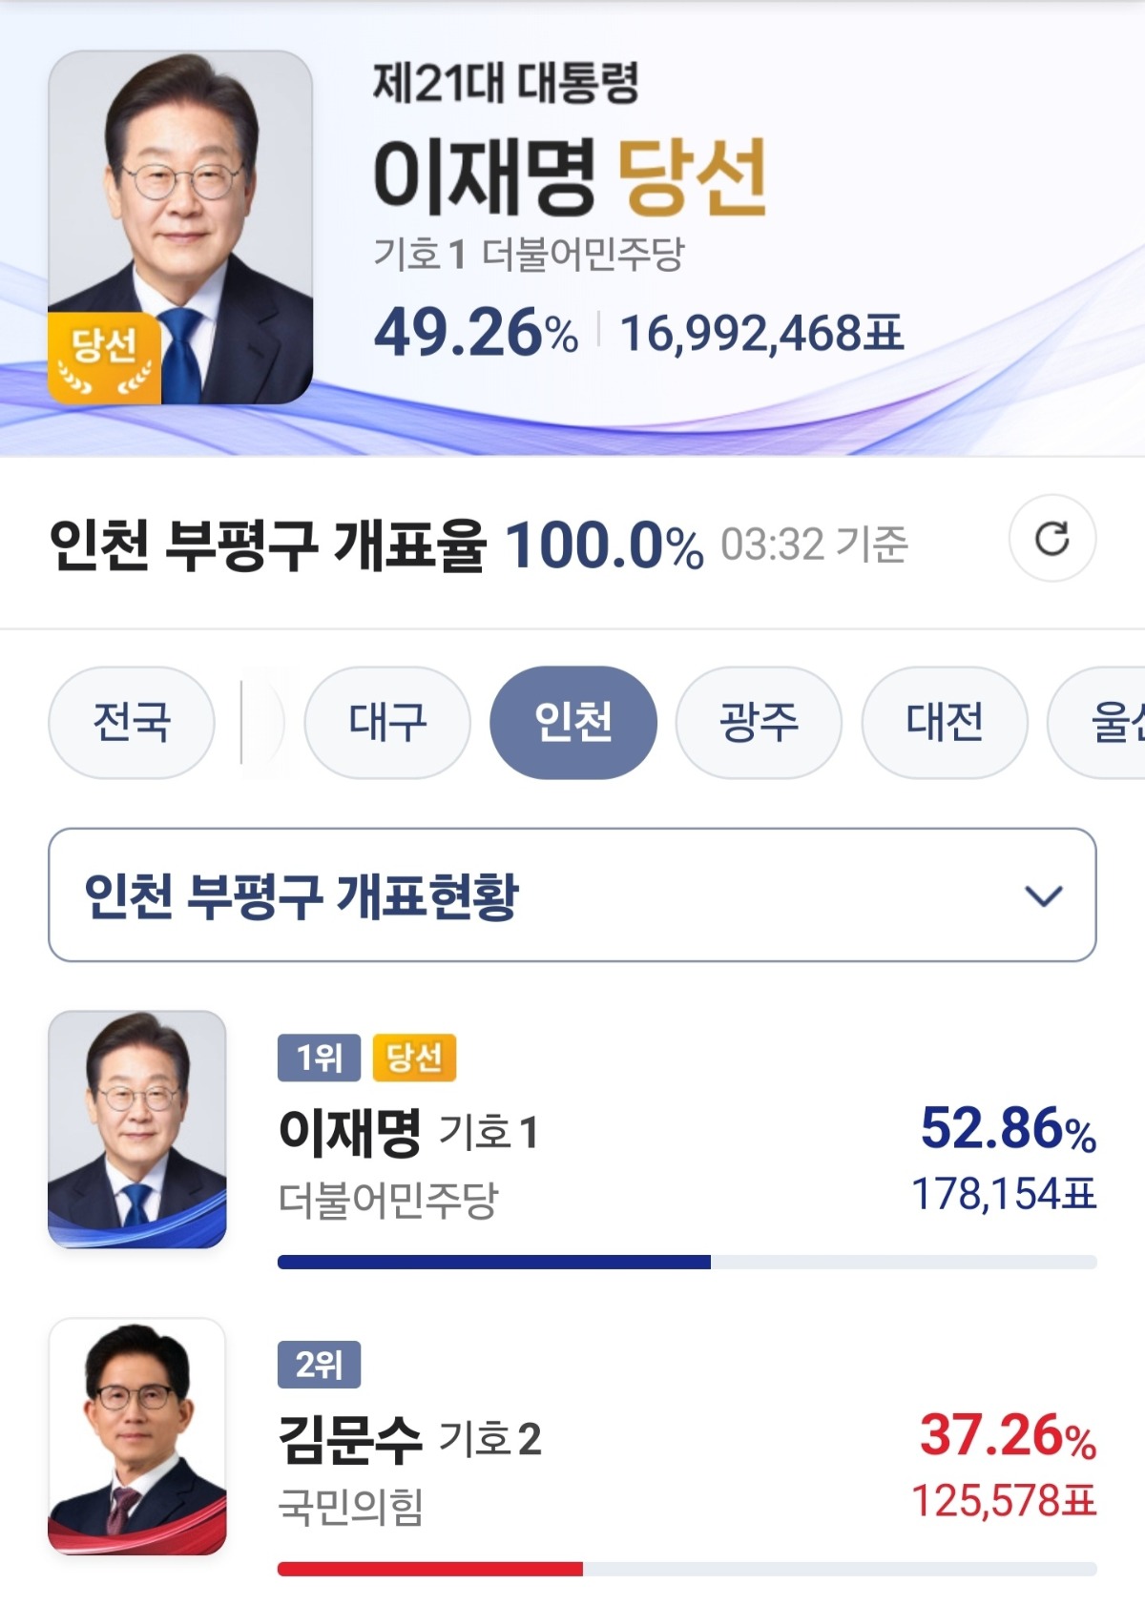Click the red vote share progress bar
Image resolution: width=1145 pixels, height=1604 pixels.
[430, 1570]
